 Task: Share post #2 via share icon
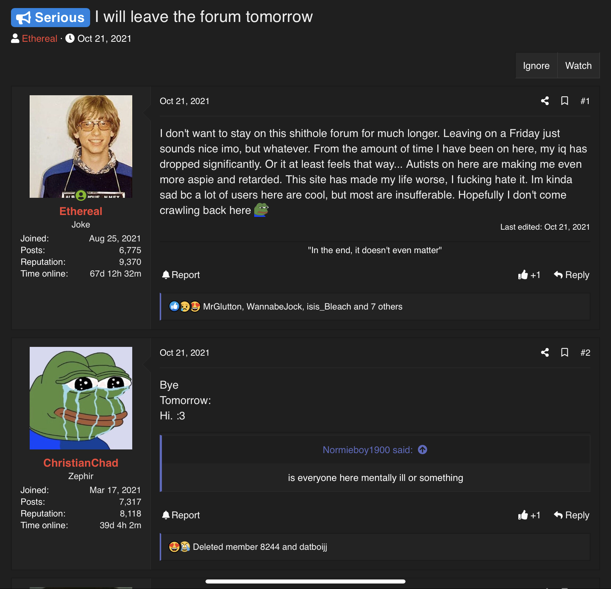(545, 352)
